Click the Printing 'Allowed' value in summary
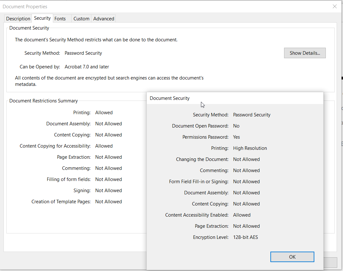The image size is (343, 271). point(104,113)
